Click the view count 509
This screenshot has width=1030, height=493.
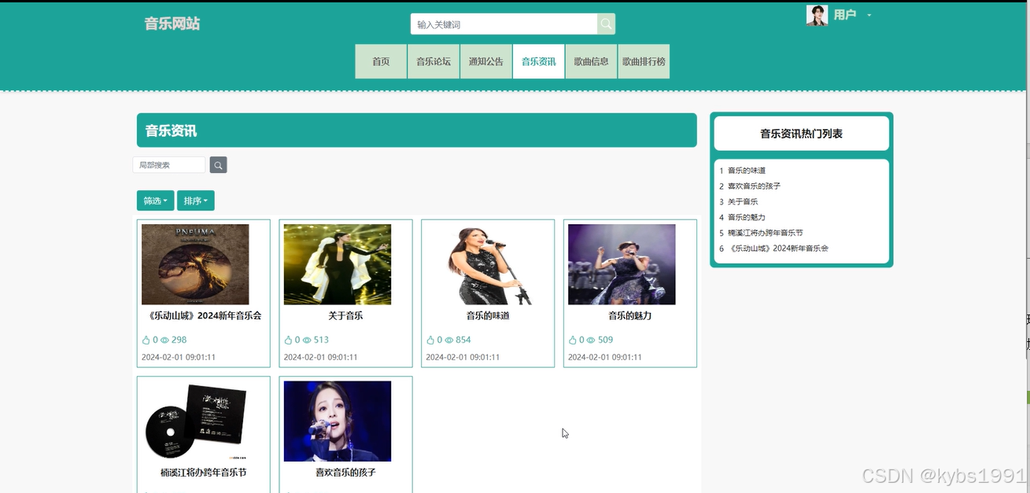605,340
